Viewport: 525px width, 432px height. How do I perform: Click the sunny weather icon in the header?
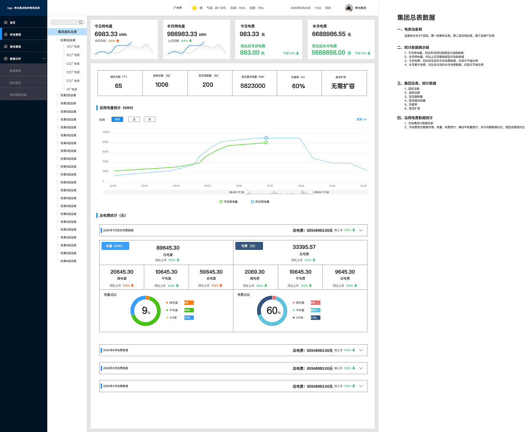point(194,8)
